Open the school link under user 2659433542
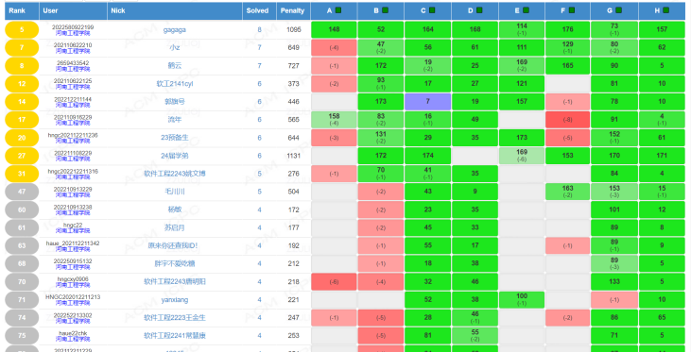 pyautogui.click(x=73, y=69)
